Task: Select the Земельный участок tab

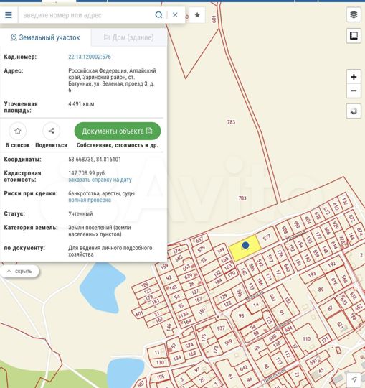Action: tap(45, 37)
